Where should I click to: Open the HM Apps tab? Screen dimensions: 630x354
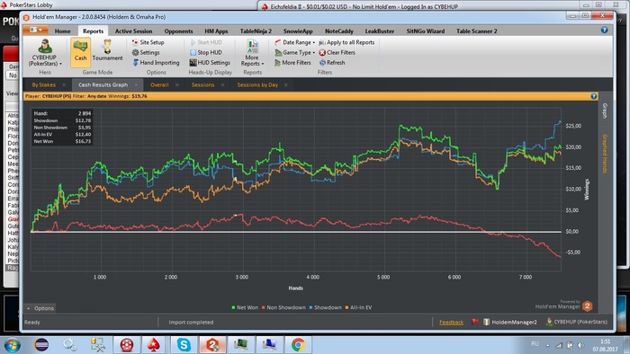(216, 31)
